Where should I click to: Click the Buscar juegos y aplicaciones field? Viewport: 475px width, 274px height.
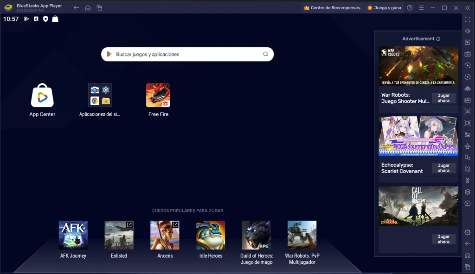pos(186,54)
